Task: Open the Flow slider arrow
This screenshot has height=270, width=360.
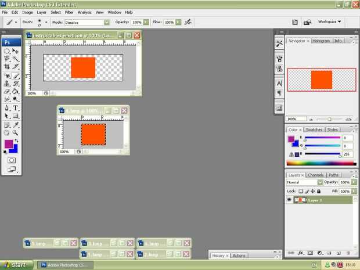Action: pyautogui.click(x=178, y=22)
